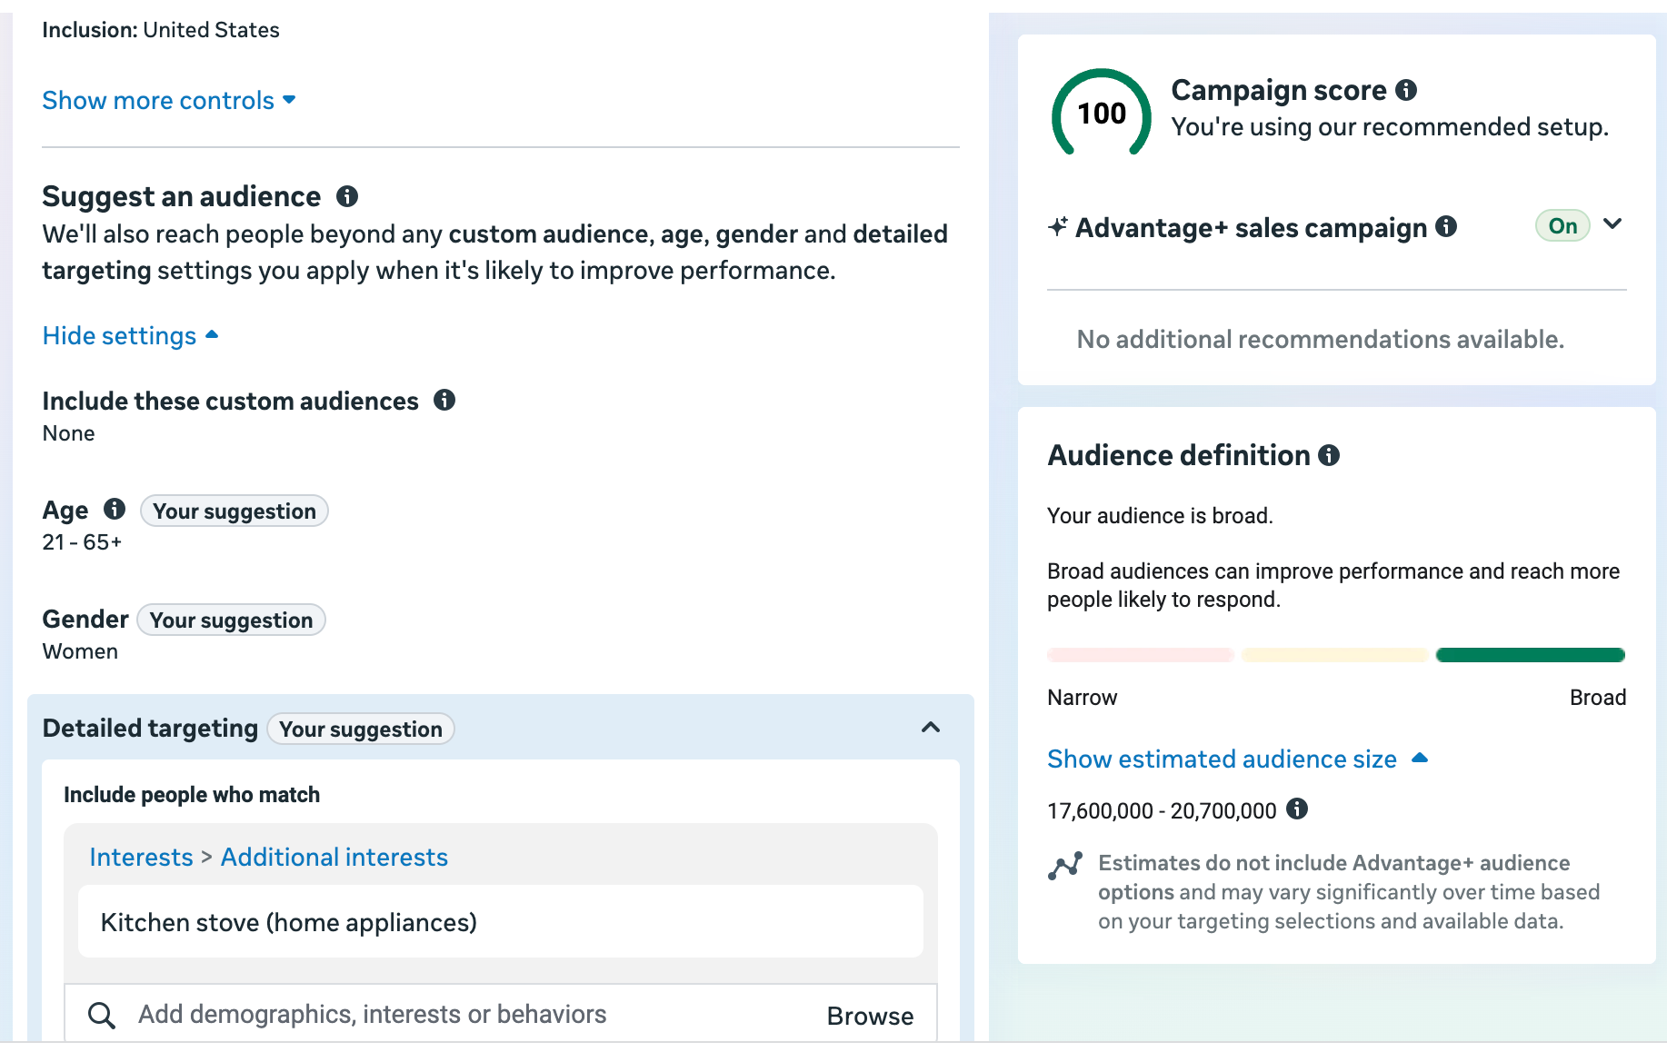Click the search magnifier icon in targeting field

tap(102, 1015)
